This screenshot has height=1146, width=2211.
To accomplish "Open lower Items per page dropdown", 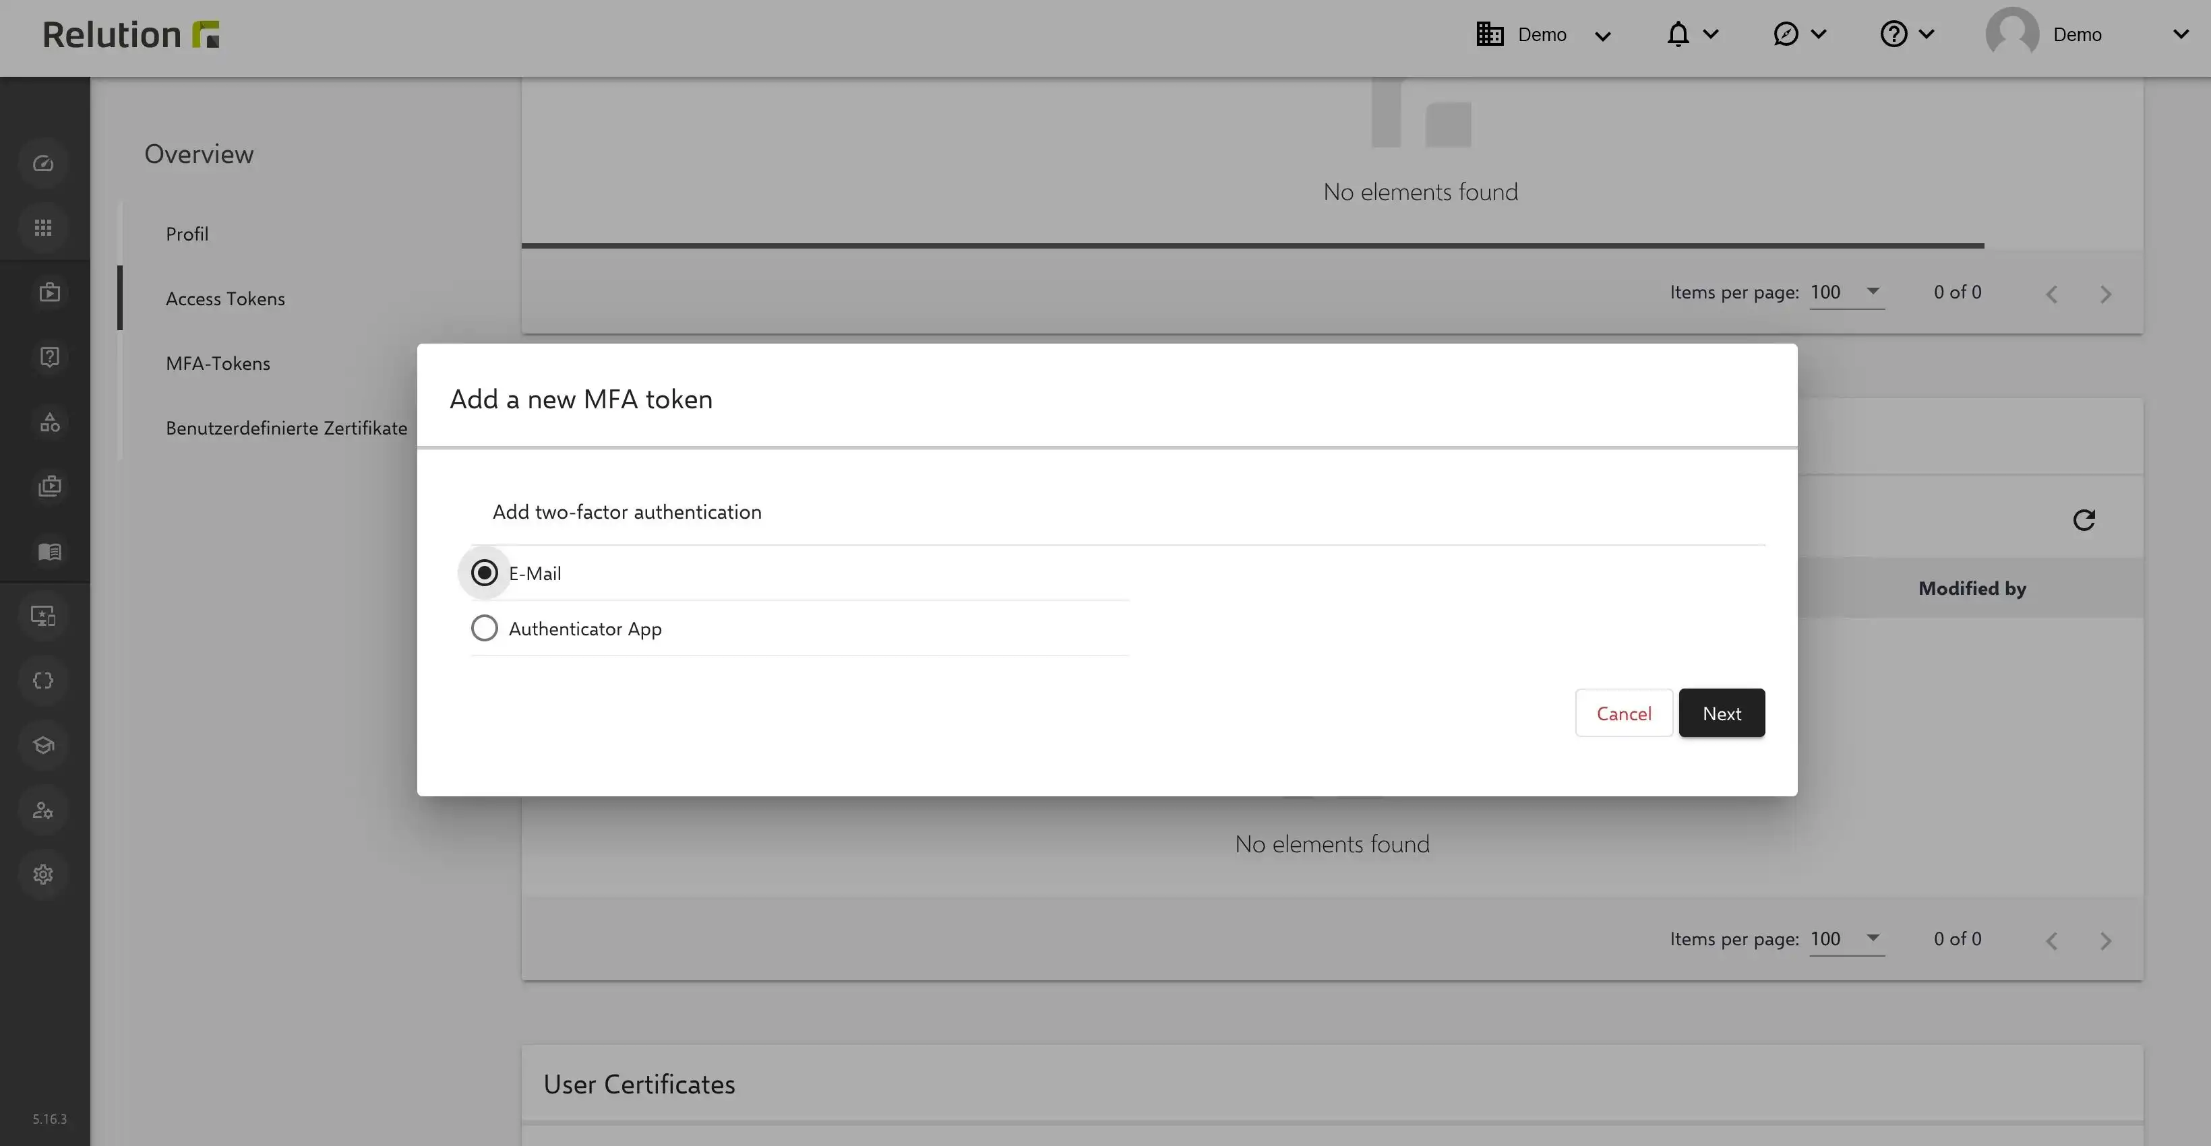I will 1847,939.
